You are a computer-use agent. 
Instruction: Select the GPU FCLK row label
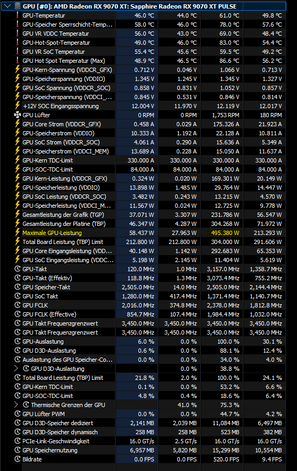coord(35,305)
